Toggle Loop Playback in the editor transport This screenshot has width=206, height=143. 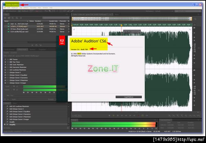[x=142, y=116]
